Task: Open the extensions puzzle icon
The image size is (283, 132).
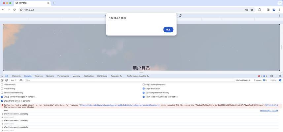Action: point(260,10)
